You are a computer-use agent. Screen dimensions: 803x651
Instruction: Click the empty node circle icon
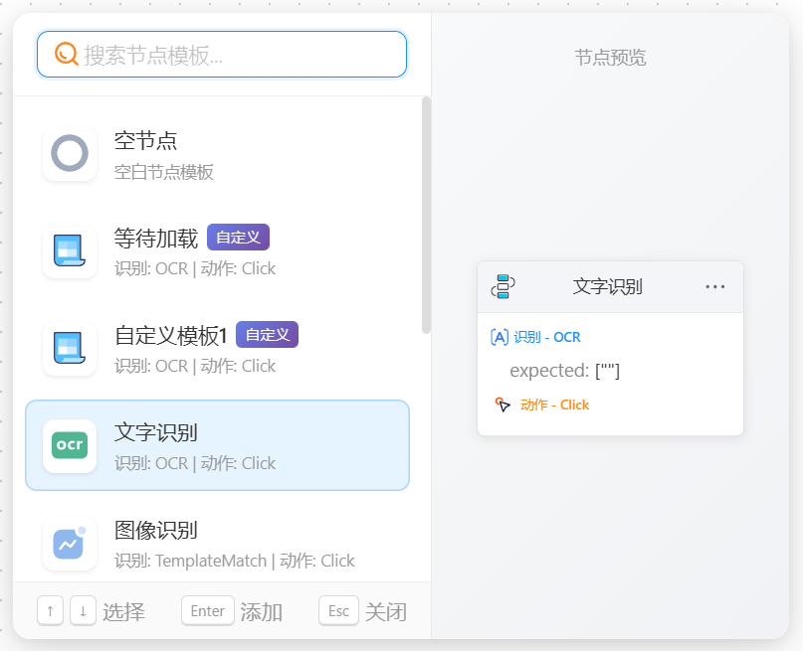[70, 154]
